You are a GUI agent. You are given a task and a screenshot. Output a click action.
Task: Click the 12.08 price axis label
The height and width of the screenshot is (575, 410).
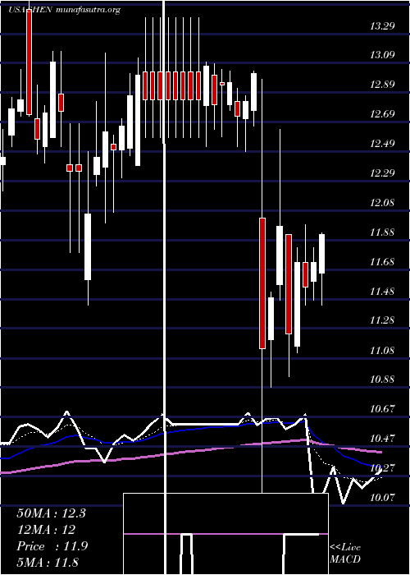click(382, 203)
